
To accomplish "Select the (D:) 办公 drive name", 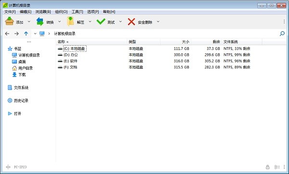I will coord(71,55).
